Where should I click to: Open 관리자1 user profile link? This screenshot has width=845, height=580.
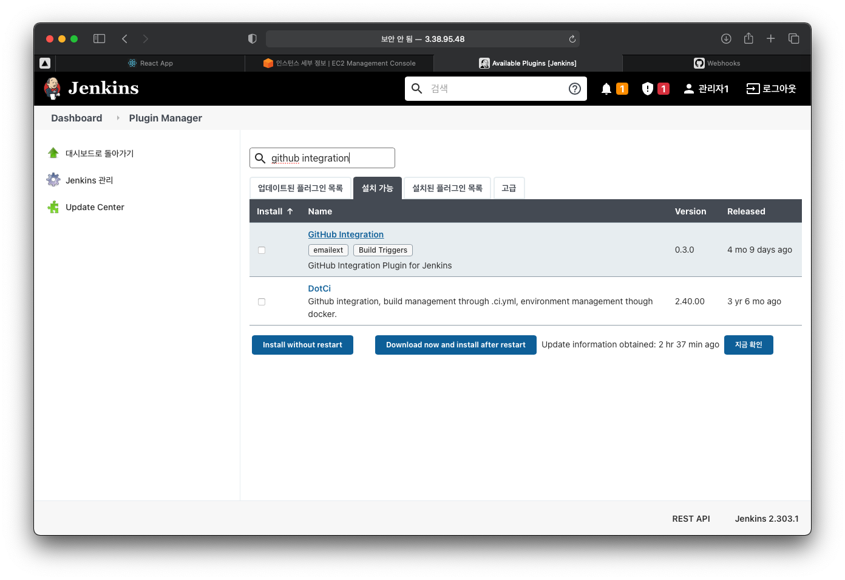click(713, 89)
